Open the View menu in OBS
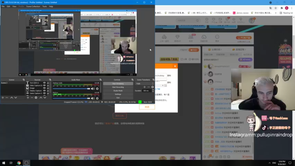295x166 pixels. tap(14, 6)
